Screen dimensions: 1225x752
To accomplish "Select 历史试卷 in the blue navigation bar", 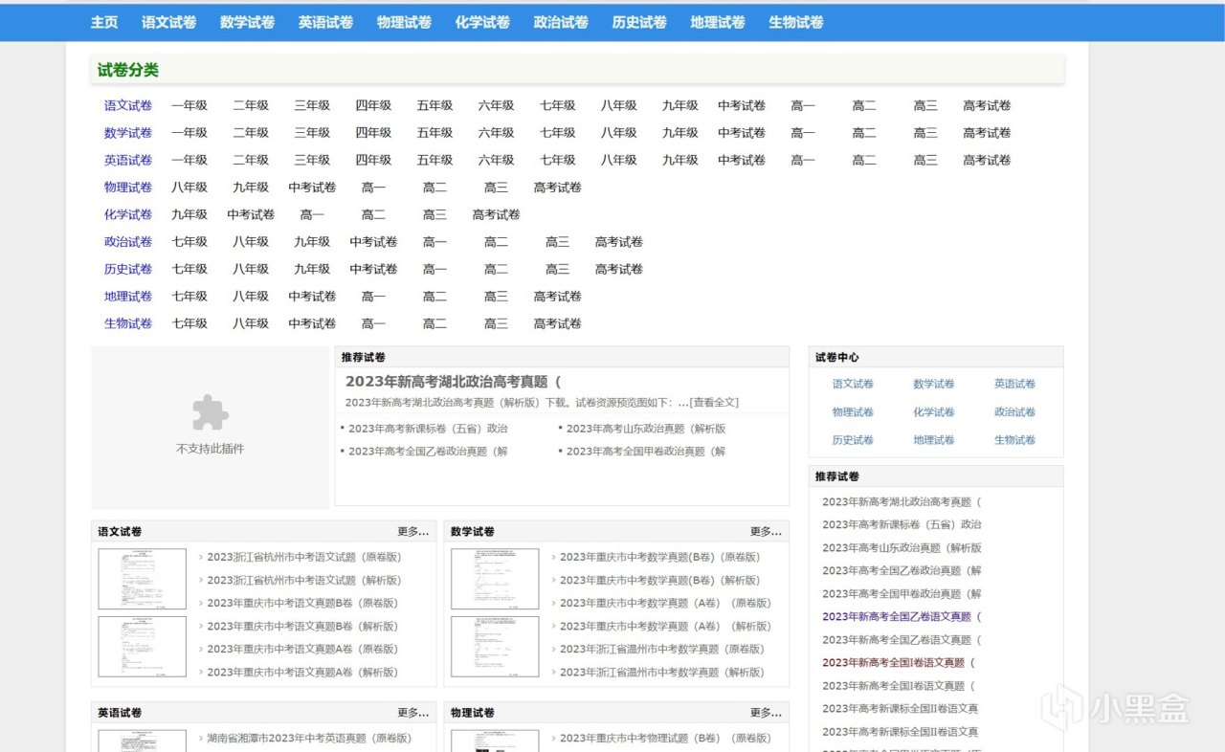I will tap(639, 22).
